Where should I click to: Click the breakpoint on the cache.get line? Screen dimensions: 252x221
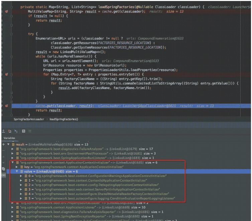(x=7, y=11)
